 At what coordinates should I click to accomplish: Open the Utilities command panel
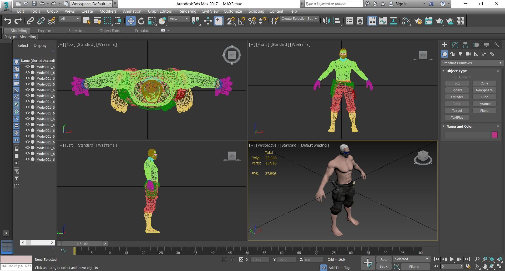pyautogui.click(x=497, y=45)
